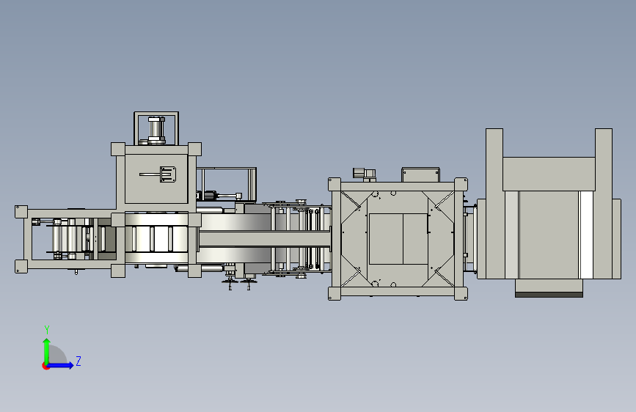636x412 pixels.
Task: Select the vertical cylinder atop the left tower frame
Action: (x=156, y=130)
